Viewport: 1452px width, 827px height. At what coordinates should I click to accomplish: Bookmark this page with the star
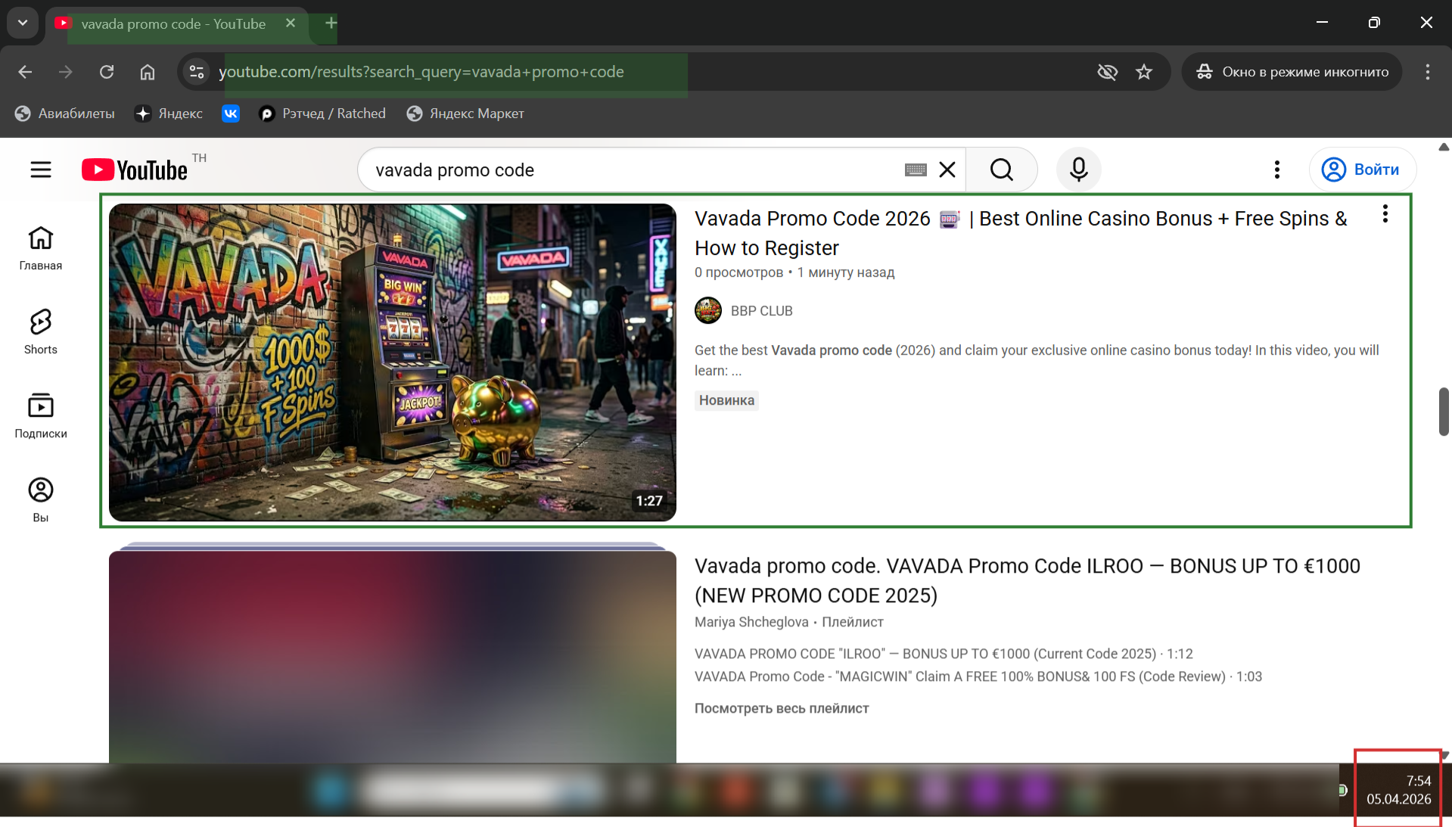[x=1144, y=72]
